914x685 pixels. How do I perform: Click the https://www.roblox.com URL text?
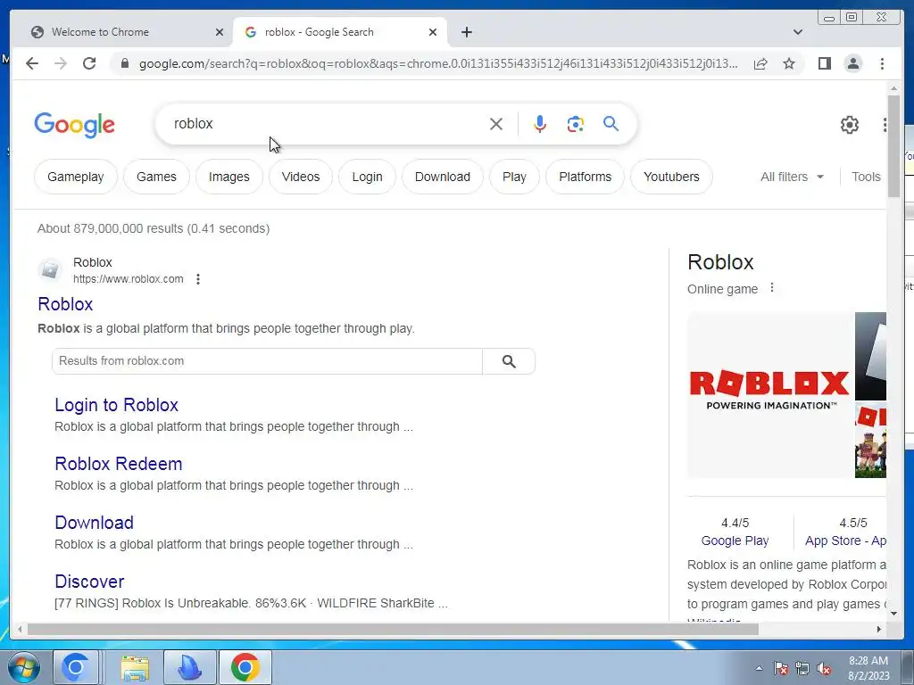(129, 279)
